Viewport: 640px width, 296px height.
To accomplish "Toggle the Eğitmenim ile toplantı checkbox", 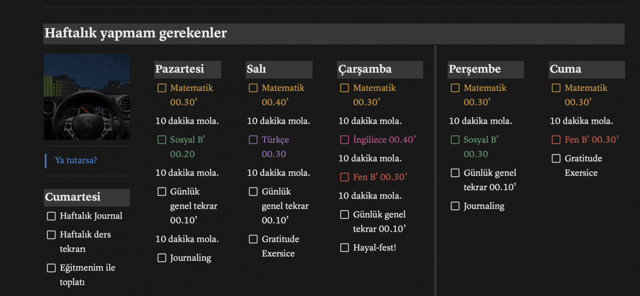I will tap(51, 268).
